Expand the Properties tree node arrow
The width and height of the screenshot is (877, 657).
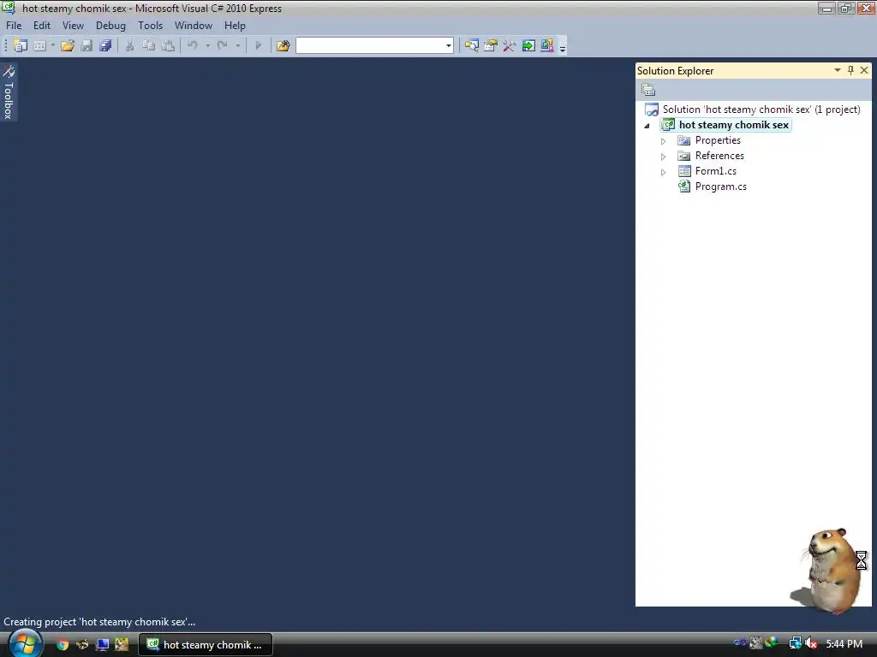point(664,141)
